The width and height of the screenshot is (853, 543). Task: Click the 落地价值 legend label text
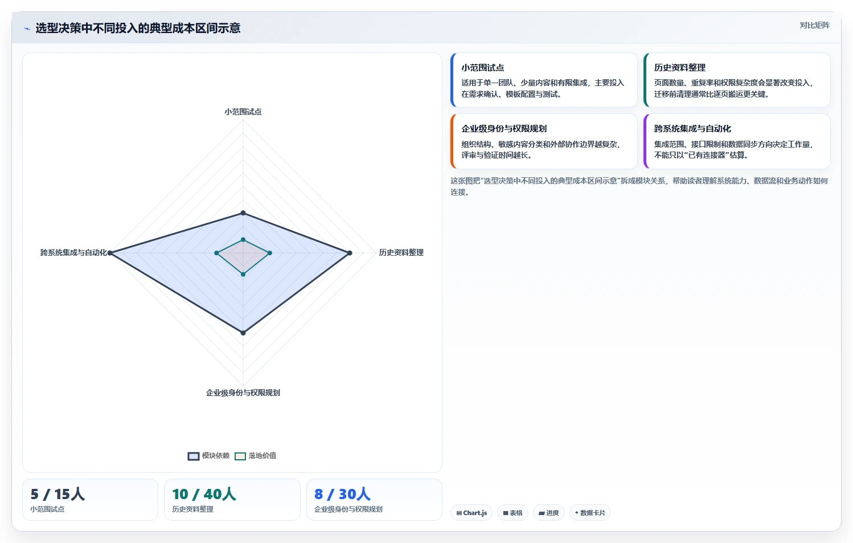tap(263, 456)
